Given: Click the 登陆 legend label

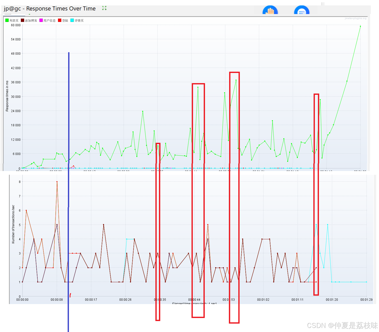Looking at the screenshot, I should tap(65, 21).
